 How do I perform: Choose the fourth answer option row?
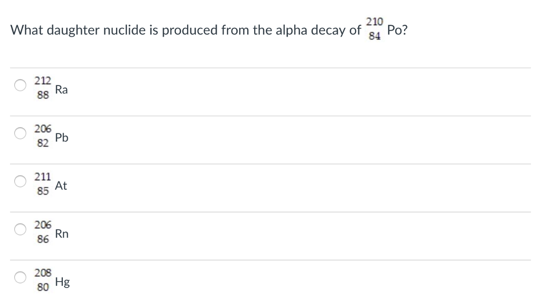tap(211, 234)
